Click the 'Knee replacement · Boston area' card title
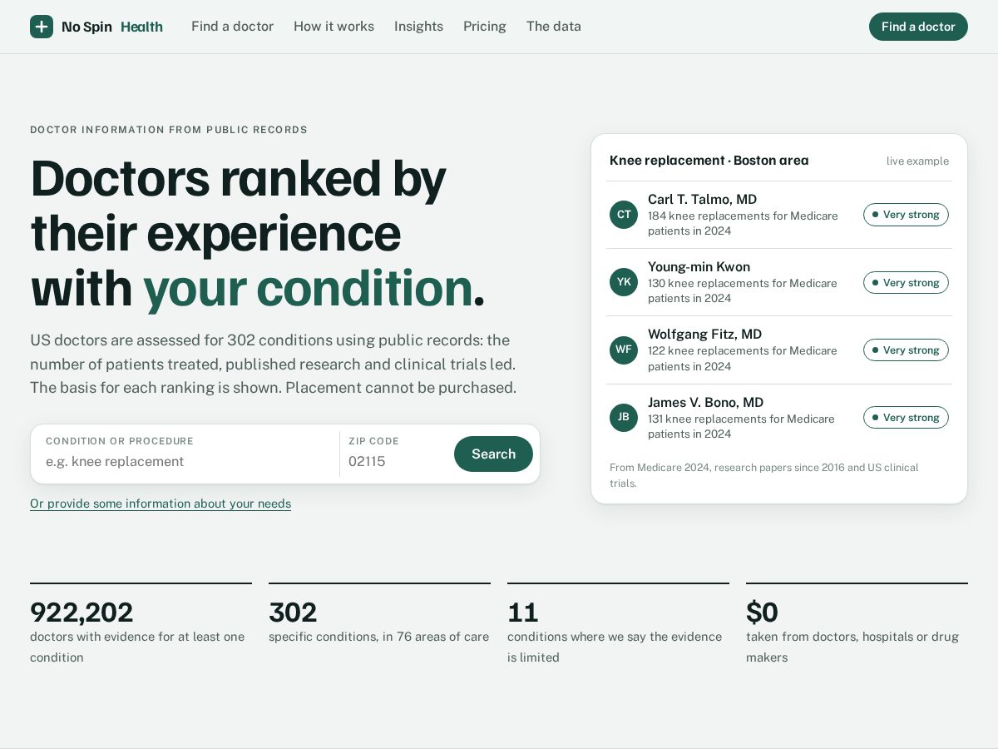998x749 pixels. click(709, 160)
